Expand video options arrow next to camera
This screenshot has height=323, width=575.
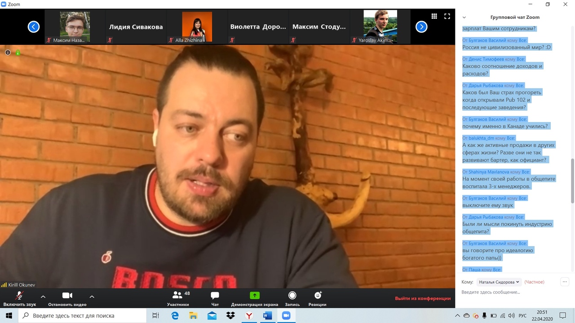pos(92,297)
